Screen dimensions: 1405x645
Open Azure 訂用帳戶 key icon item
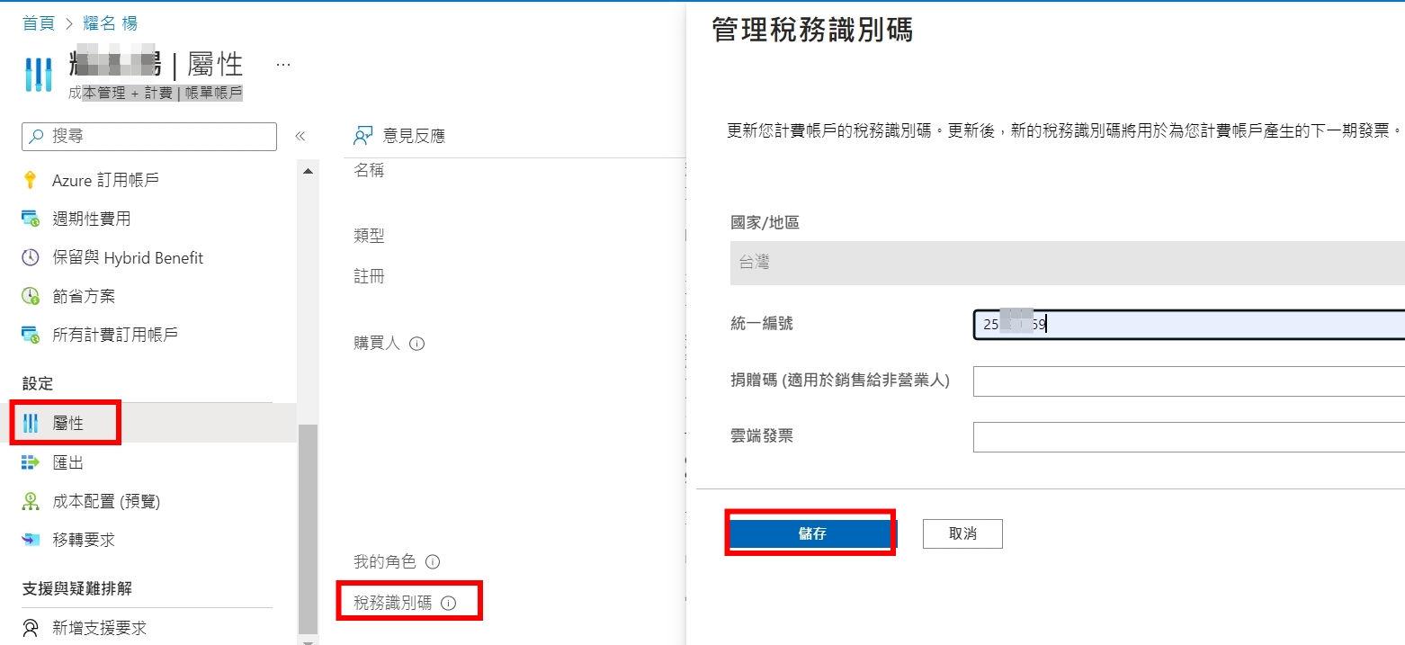coord(31,180)
